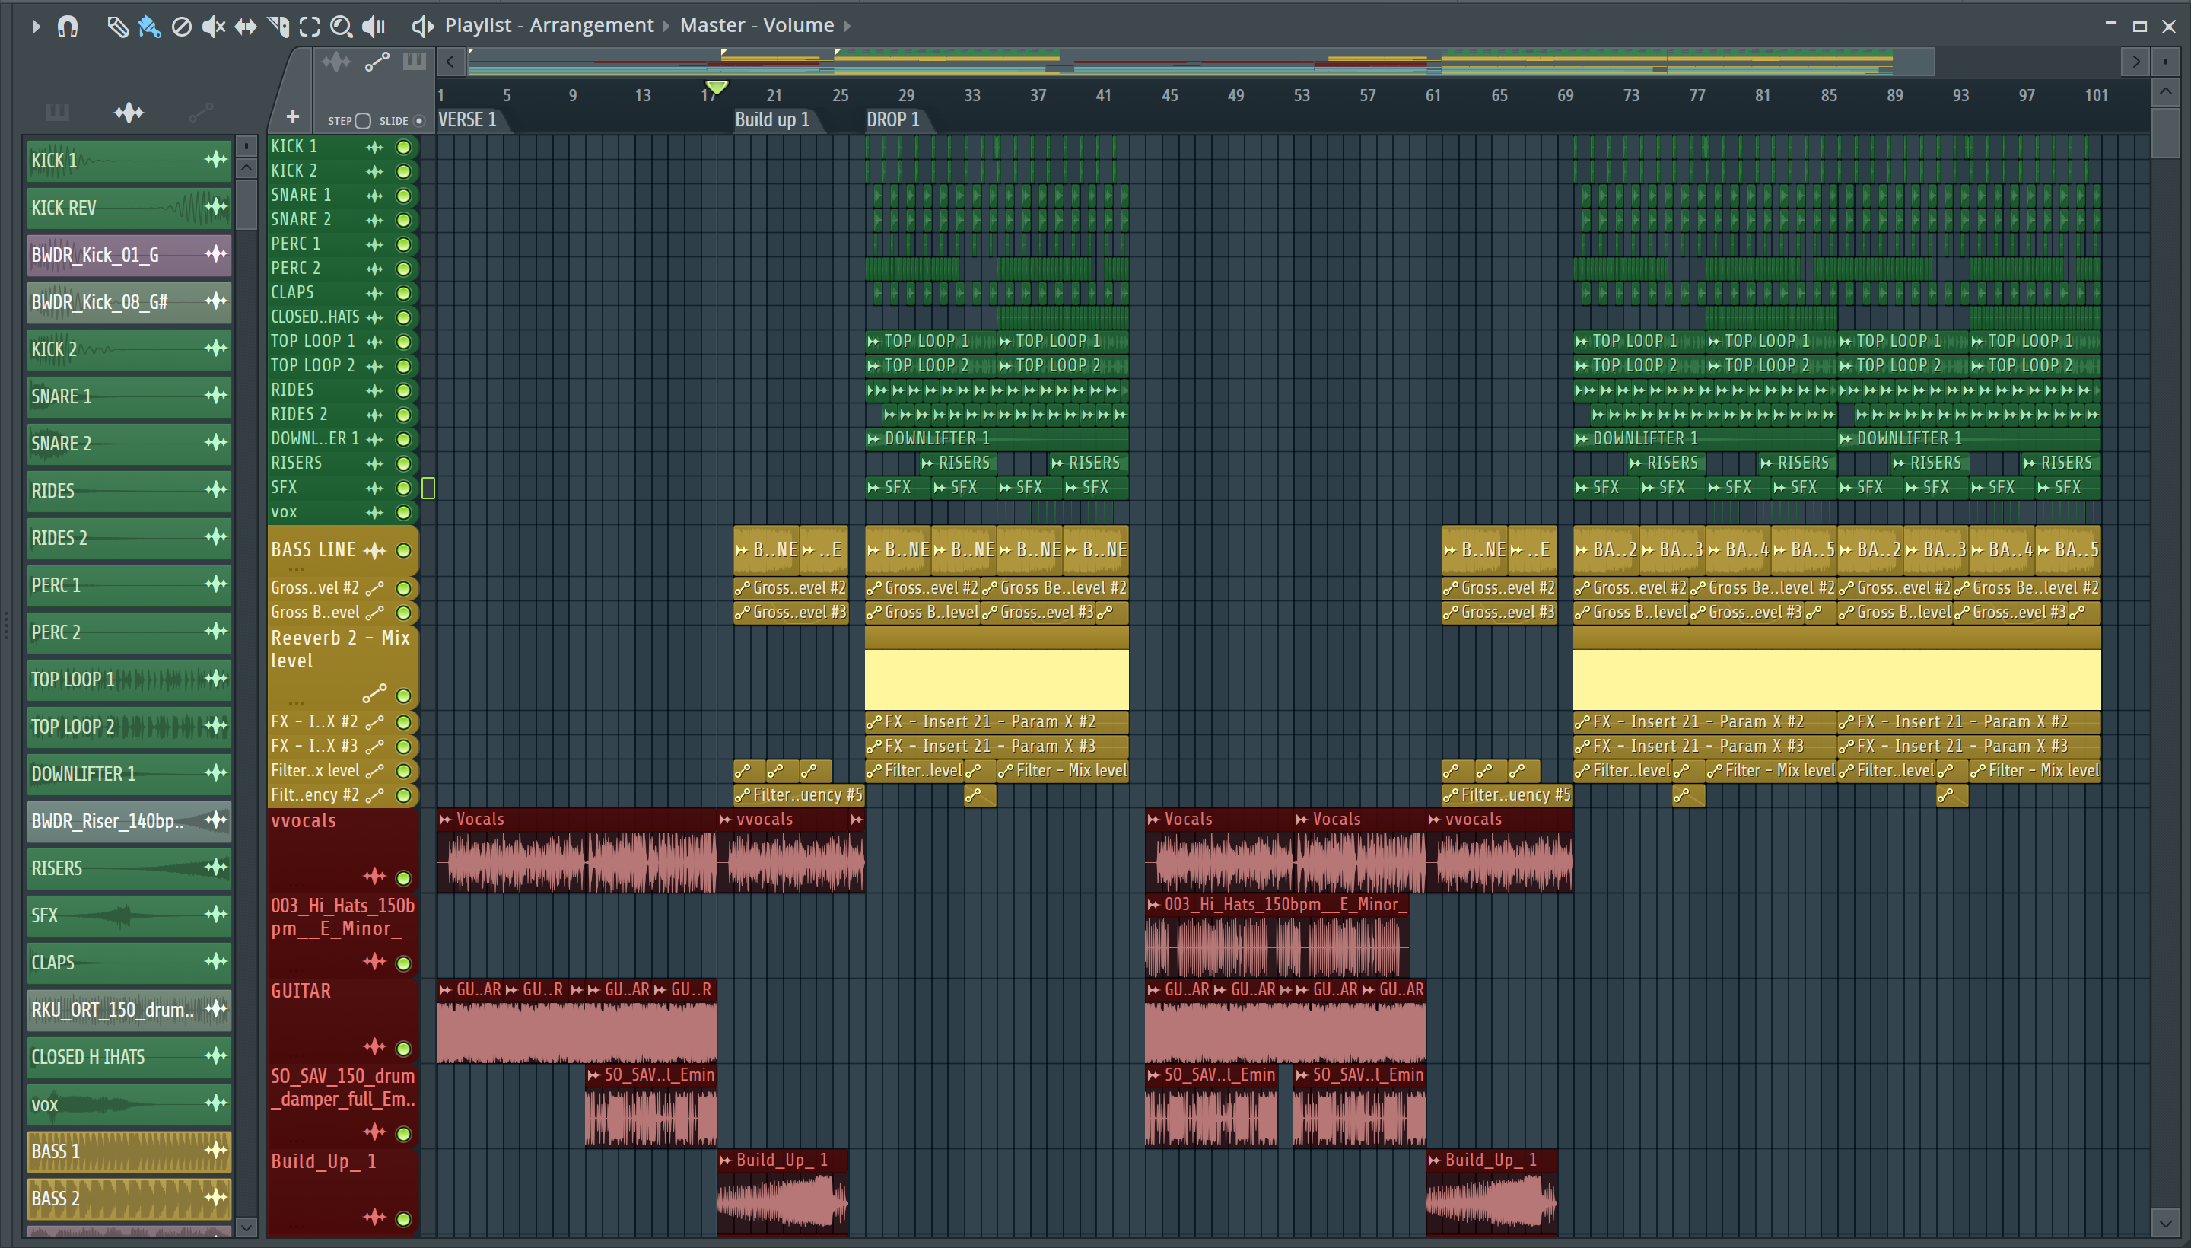
Task: Click the picker panel scroll down arrow
Action: [x=246, y=1227]
